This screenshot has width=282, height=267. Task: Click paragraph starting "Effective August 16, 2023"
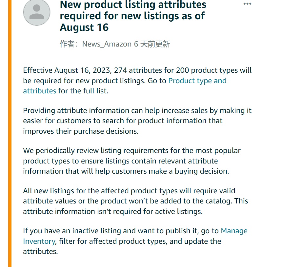[x=137, y=81]
